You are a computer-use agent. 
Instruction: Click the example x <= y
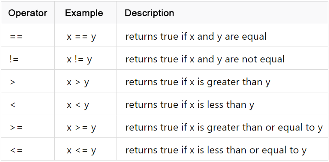[81, 151]
